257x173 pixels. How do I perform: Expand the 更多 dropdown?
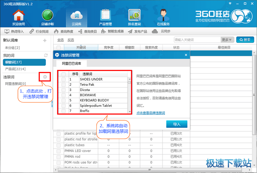tap(227, 40)
